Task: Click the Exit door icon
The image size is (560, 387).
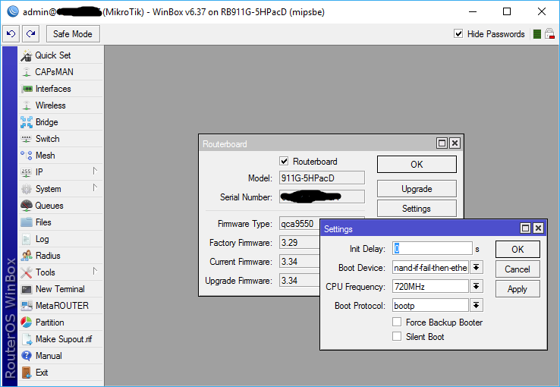Action: pos(27,373)
